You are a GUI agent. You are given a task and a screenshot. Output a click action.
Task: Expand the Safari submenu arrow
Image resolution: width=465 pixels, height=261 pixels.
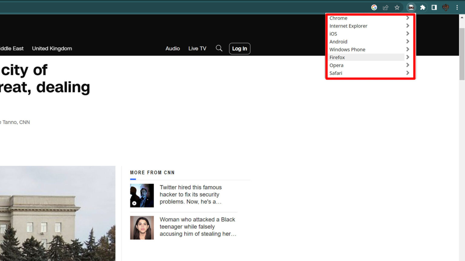point(407,73)
